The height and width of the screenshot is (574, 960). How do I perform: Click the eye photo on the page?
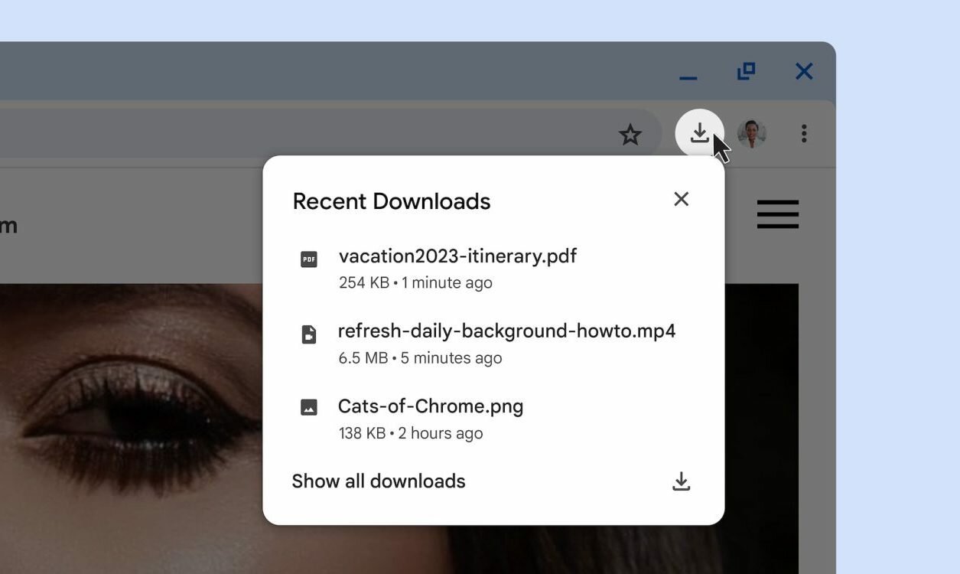tap(132, 429)
